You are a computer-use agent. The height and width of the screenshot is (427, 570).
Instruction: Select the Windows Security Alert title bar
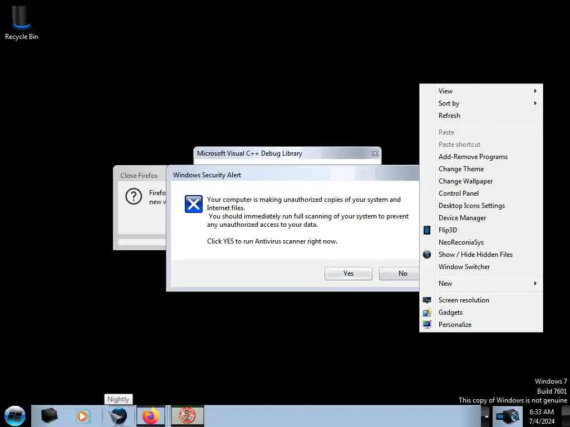pyautogui.click(x=293, y=175)
